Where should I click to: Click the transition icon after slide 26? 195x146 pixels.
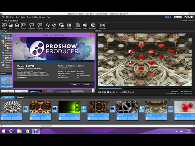171,109
